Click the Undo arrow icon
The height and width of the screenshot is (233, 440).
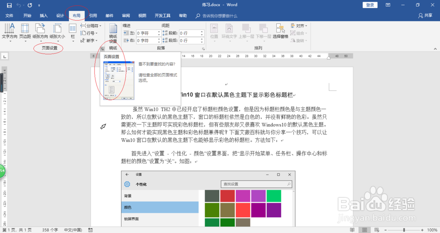(x=18, y=5)
